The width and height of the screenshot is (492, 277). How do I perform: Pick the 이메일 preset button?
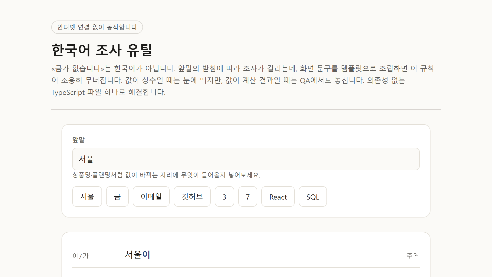151,196
